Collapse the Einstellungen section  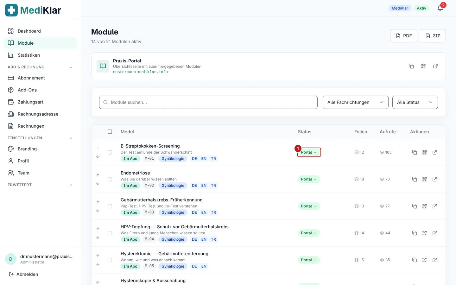point(41,138)
